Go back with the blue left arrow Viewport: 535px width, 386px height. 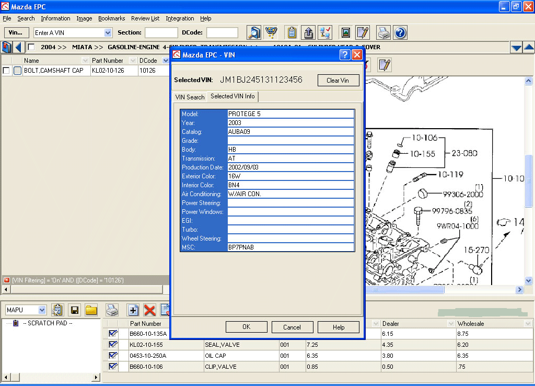(19, 47)
